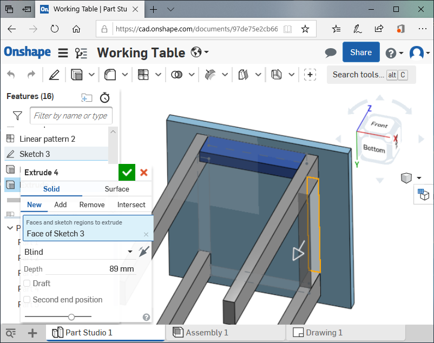Open regeneration times stopwatch
This screenshot has height=343, width=434.
105,97
